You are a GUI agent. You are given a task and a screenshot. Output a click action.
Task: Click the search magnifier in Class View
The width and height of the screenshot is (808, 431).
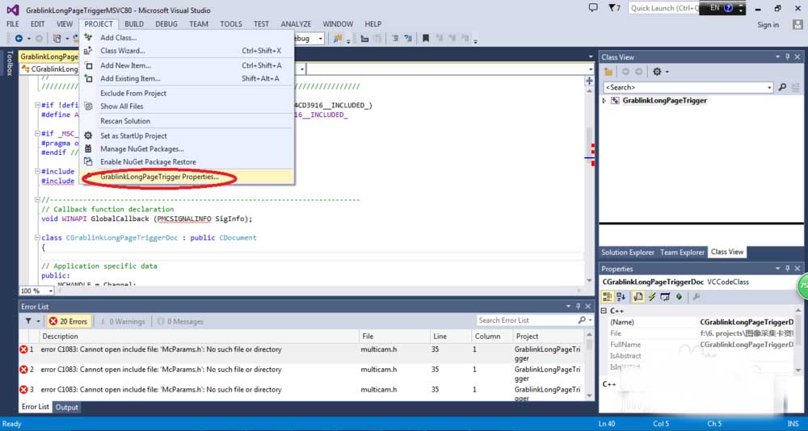782,87
